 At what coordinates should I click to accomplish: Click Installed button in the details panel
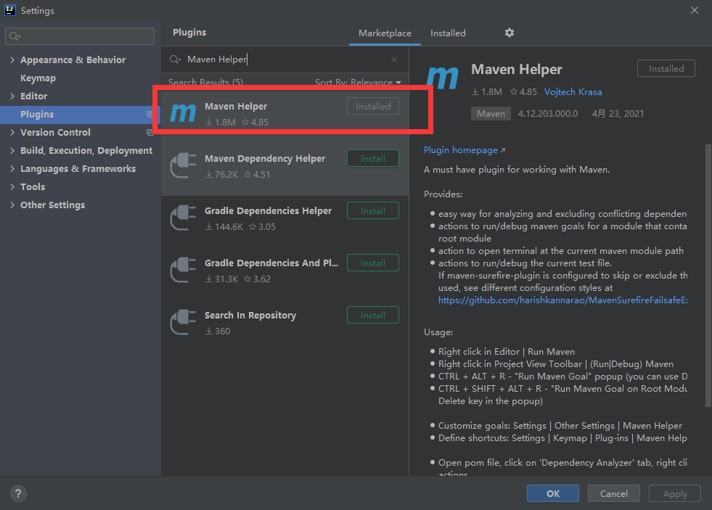pos(666,68)
